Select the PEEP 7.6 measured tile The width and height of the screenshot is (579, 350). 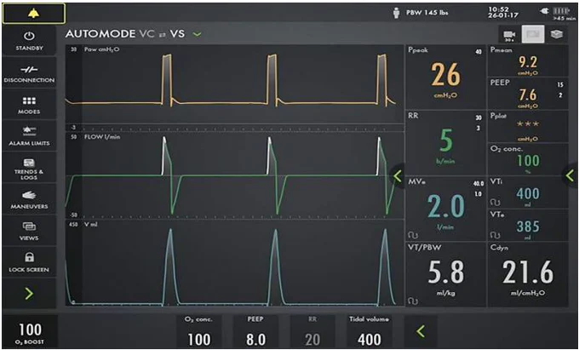(x=528, y=93)
